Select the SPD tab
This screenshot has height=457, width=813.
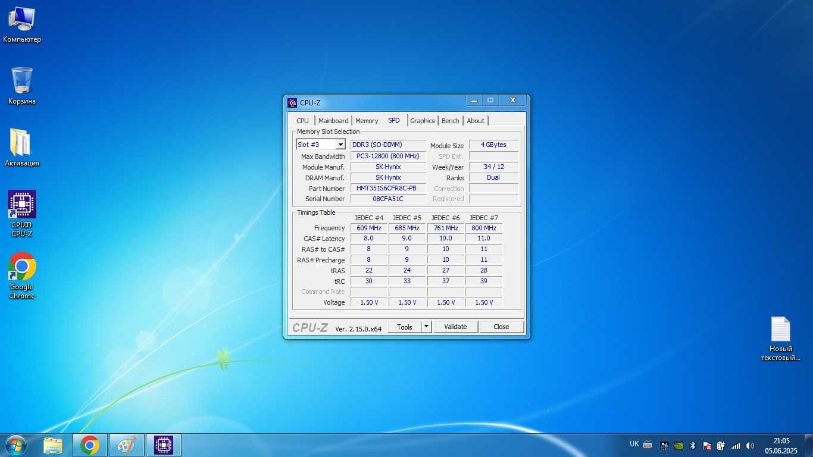[394, 120]
